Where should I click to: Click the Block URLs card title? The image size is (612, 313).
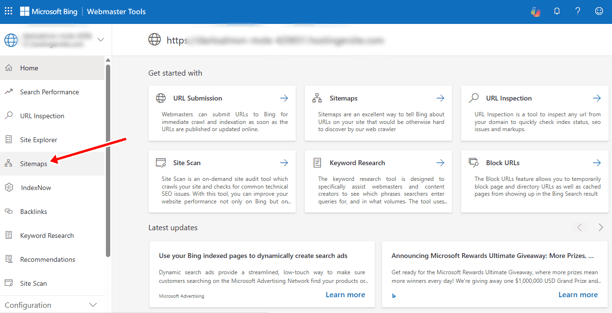click(503, 163)
